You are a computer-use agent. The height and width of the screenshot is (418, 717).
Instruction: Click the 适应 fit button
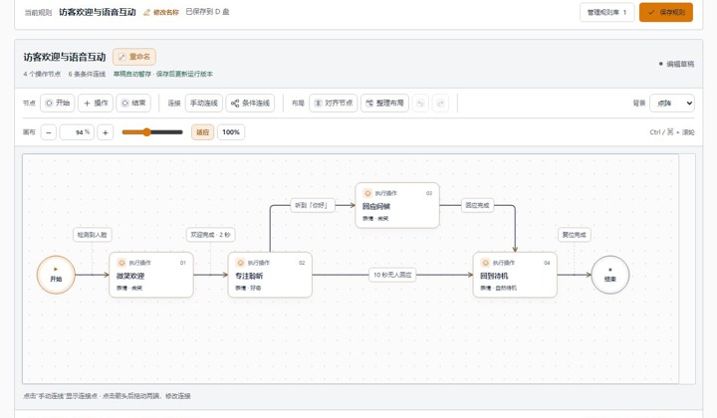tap(202, 132)
